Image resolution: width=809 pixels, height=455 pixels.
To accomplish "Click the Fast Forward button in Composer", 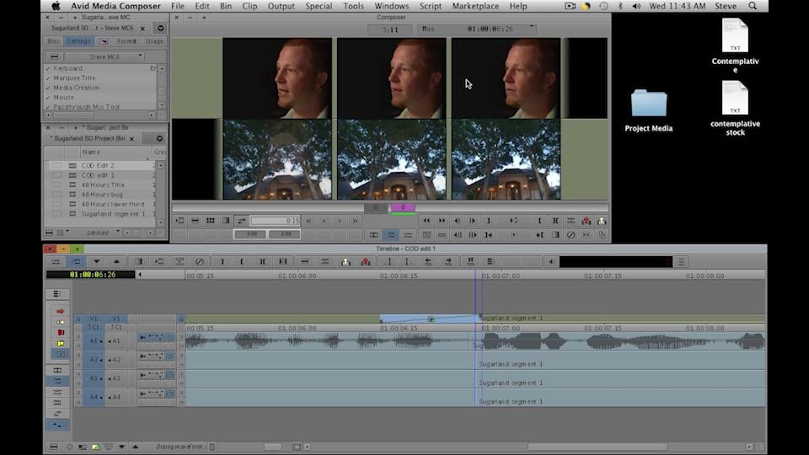I will click(442, 221).
